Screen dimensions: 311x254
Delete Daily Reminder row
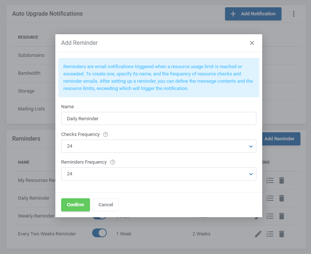tap(282, 198)
